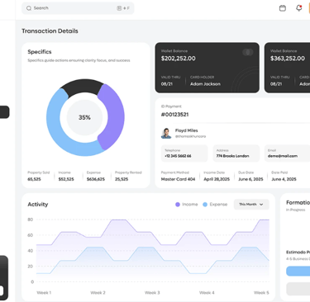Viewport: 310px width, 302px height.
Task: Click the Transaction Details heading
Action: [50, 31]
